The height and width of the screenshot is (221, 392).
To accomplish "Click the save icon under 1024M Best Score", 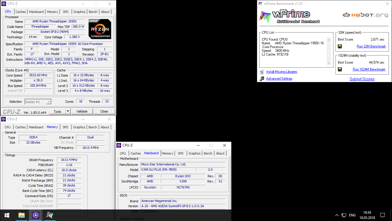I will 340,69.
